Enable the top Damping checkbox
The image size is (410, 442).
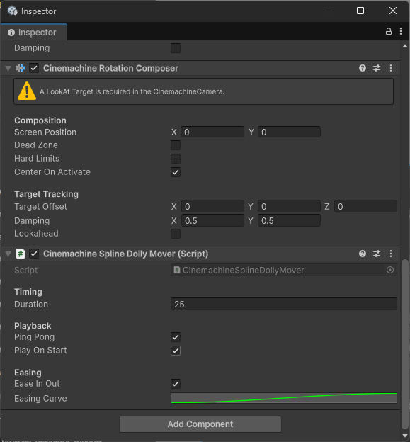pos(176,48)
